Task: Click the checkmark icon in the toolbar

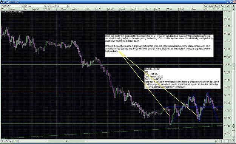Action: (x=230, y=6)
